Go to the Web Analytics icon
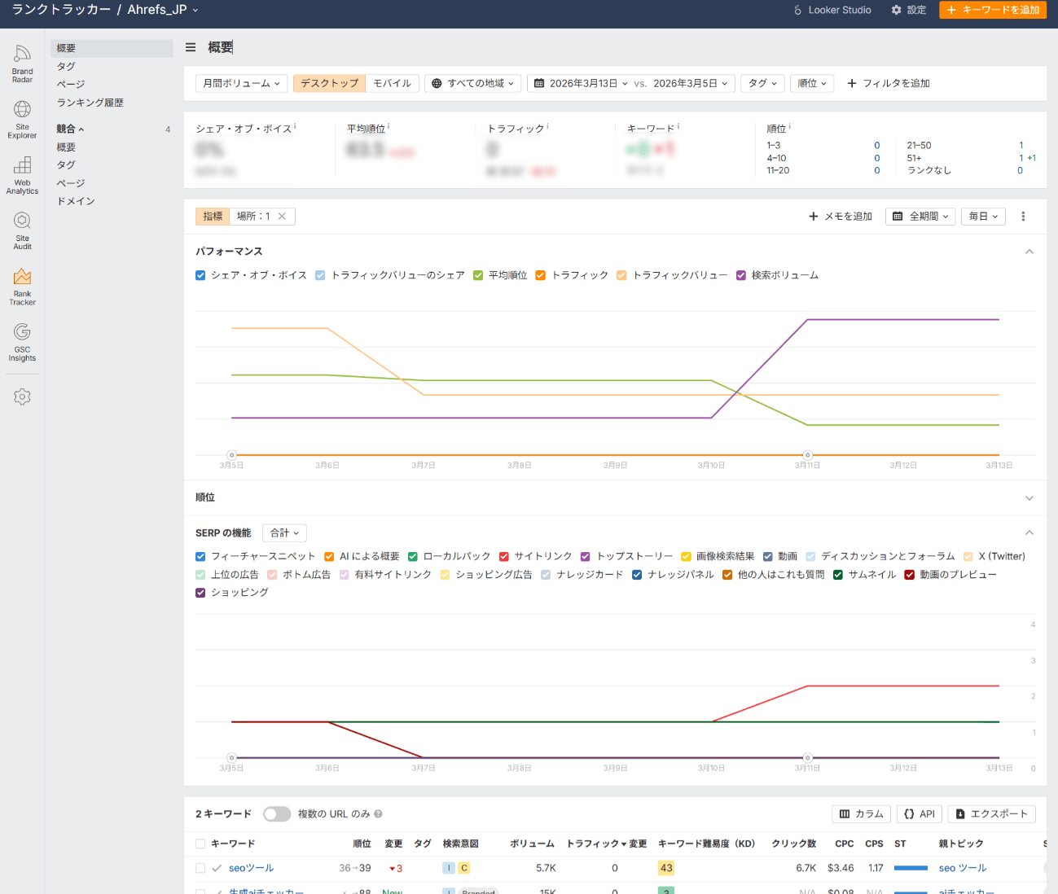 click(x=22, y=175)
